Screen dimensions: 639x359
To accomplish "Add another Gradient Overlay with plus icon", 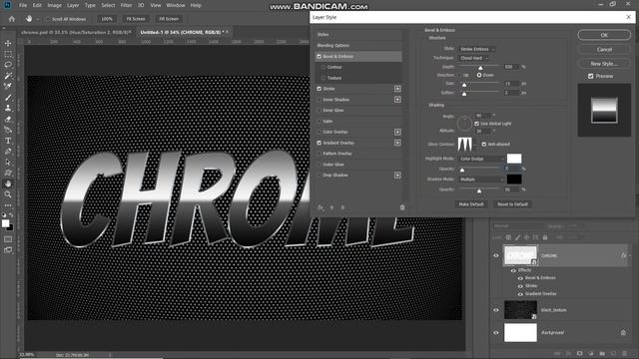I will (x=397, y=143).
